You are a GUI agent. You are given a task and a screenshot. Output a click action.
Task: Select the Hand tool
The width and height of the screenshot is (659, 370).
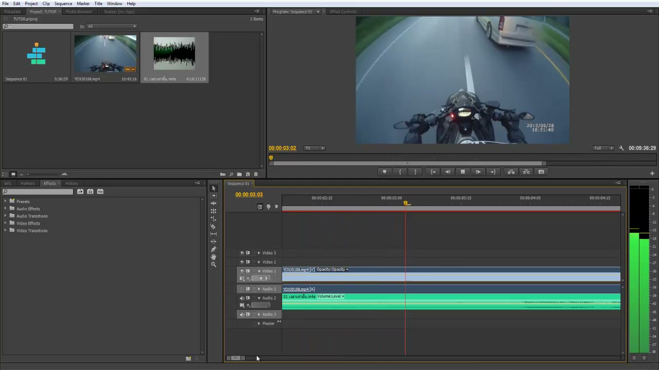pos(214,257)
